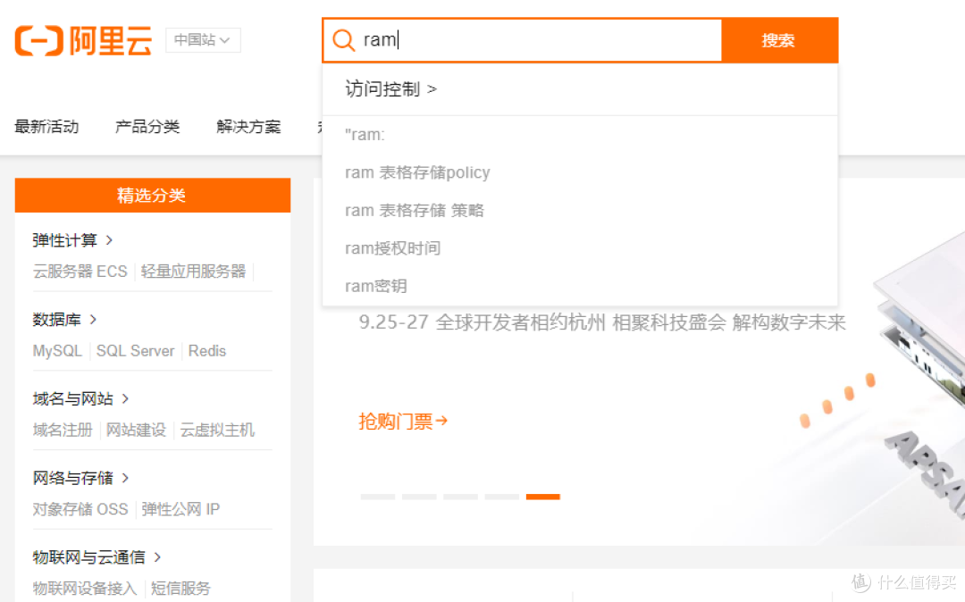
Task: Select 云服务器 ECS in the sidebar
Action: [x=80, y=272]
